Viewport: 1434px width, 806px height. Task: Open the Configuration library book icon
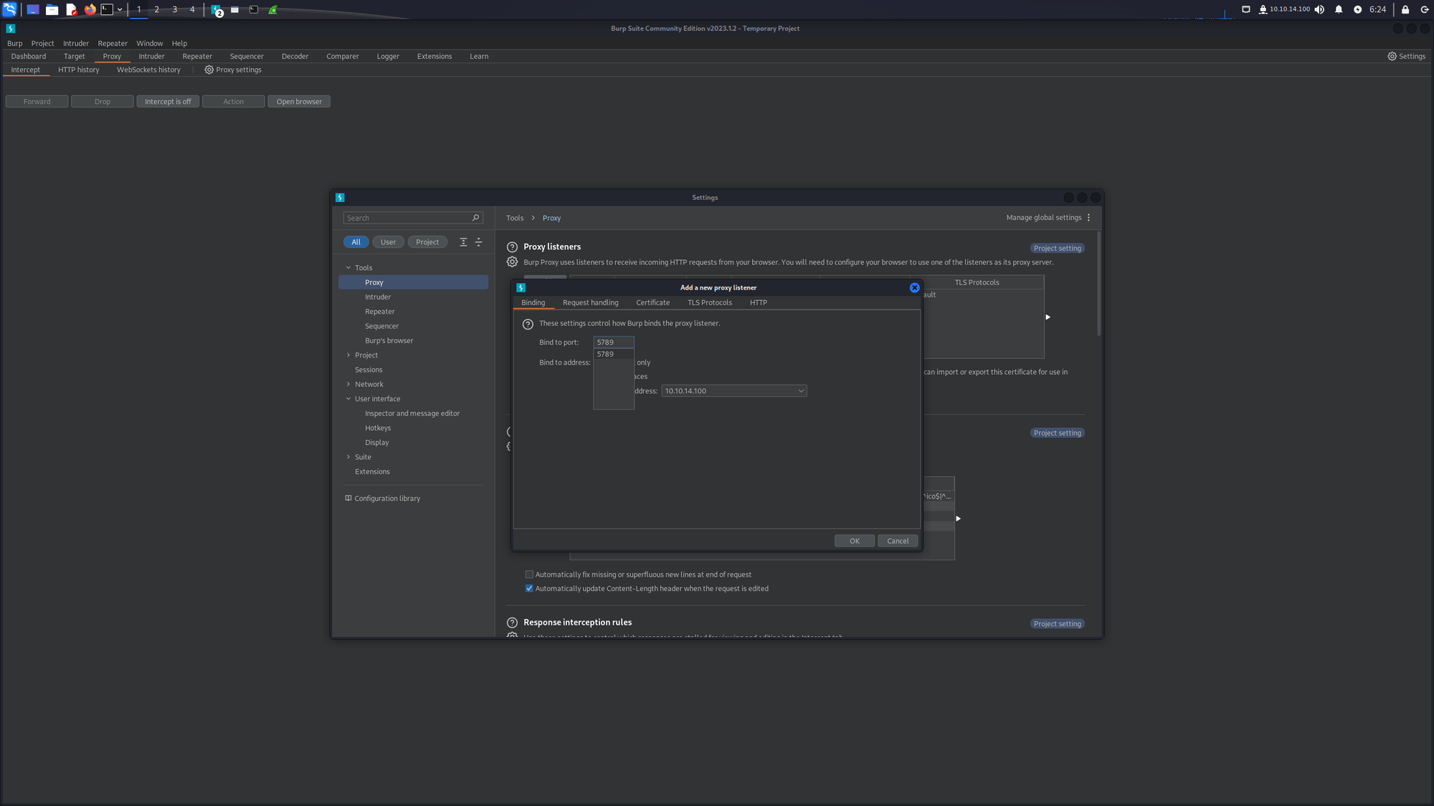[348, 498]
